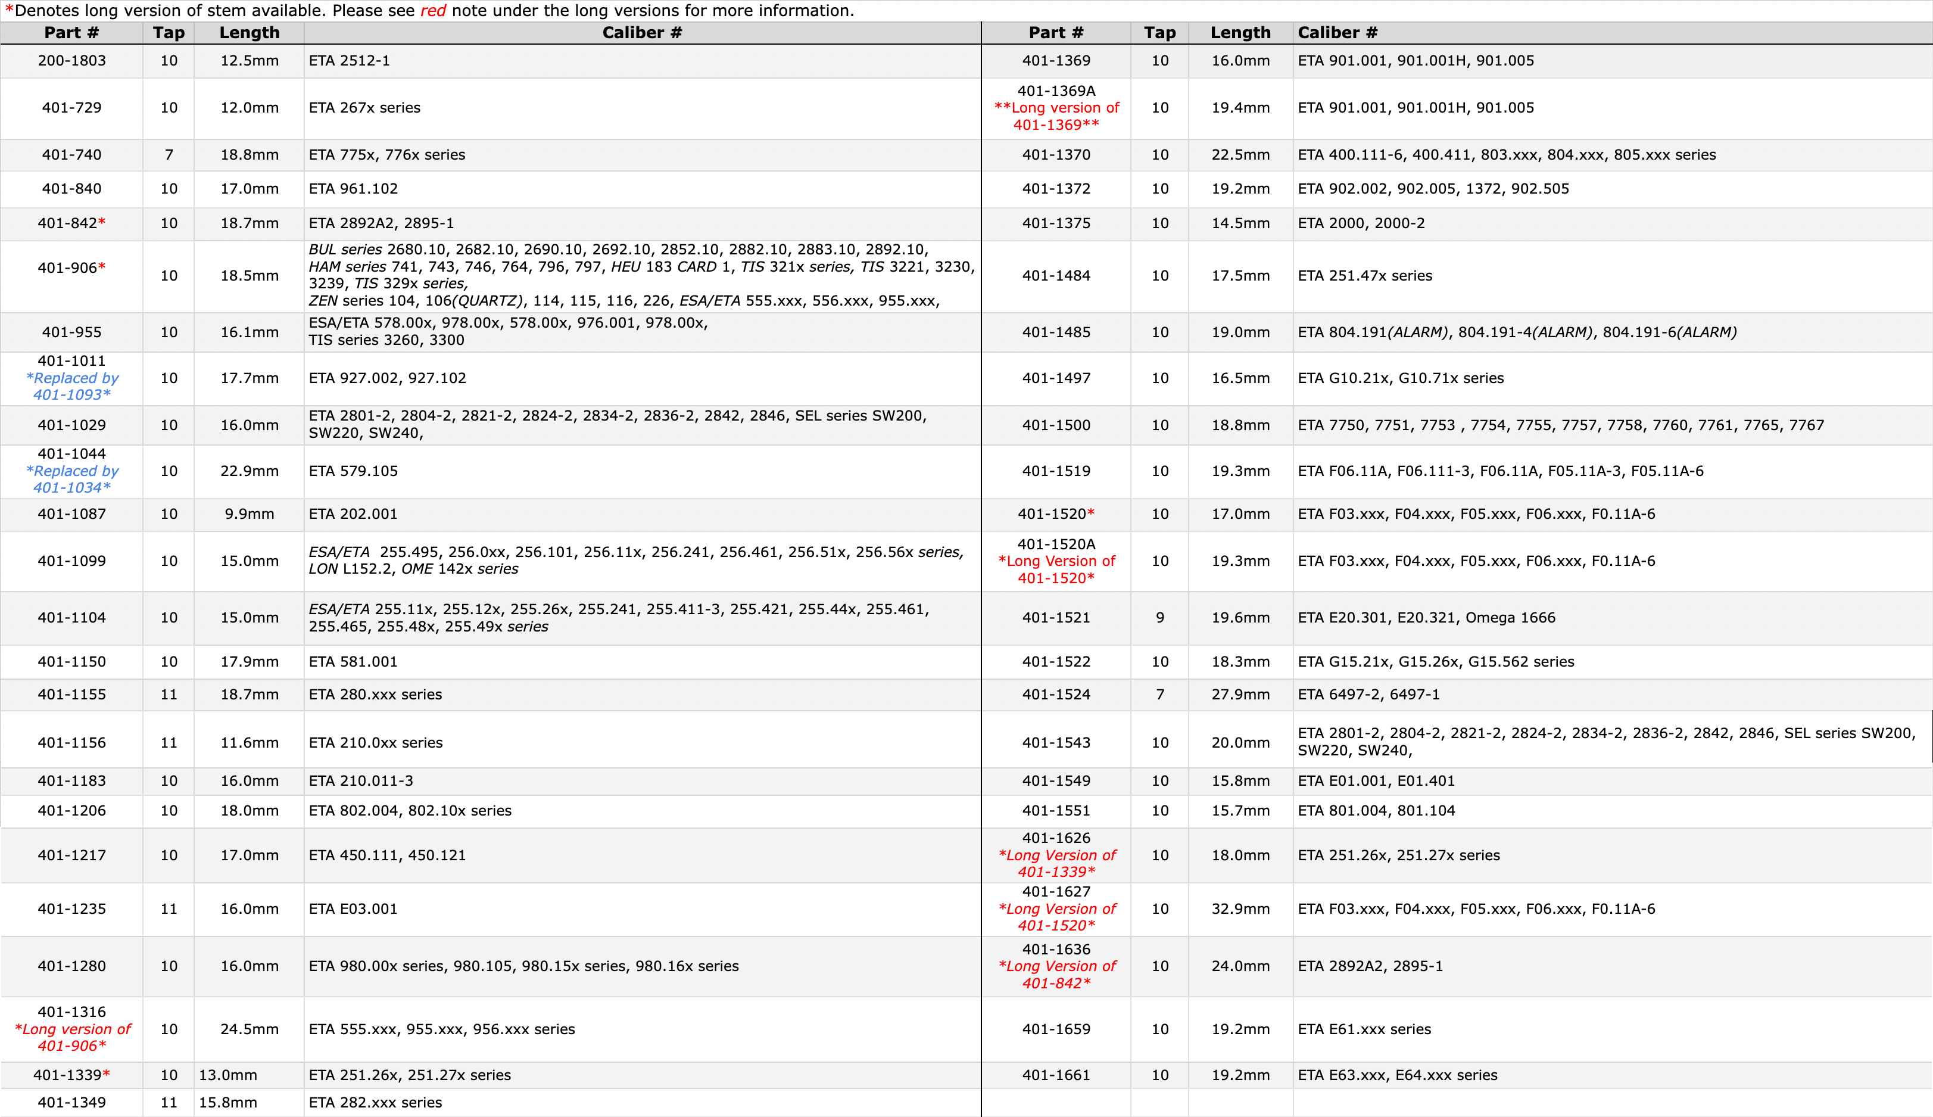Viewport: 1933px width, 1117px height.
Task: Click part 401-1235
Action: (72, 909)
